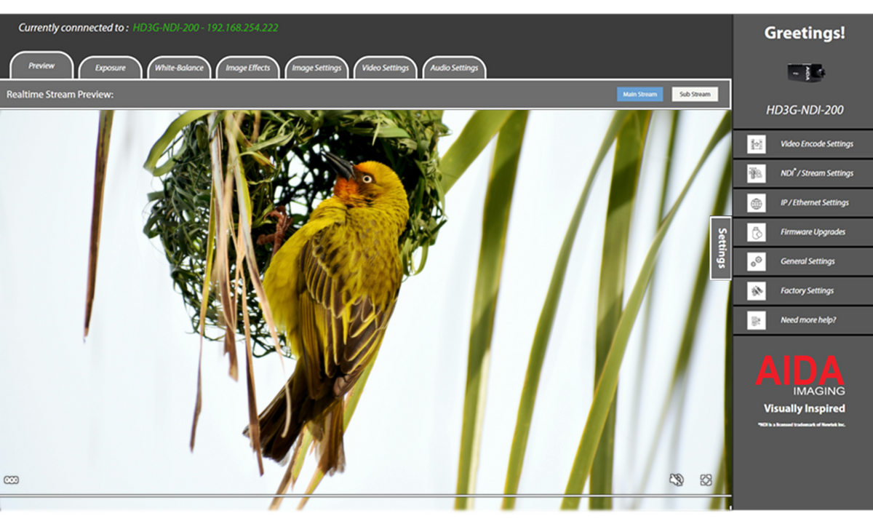873x524 pixels.
Task: Switch to Sub Stream preview
Action: click(695, 94)
